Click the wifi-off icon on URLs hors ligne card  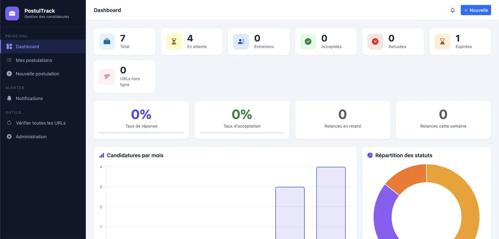pyautogui.click(x=107, y=77)
